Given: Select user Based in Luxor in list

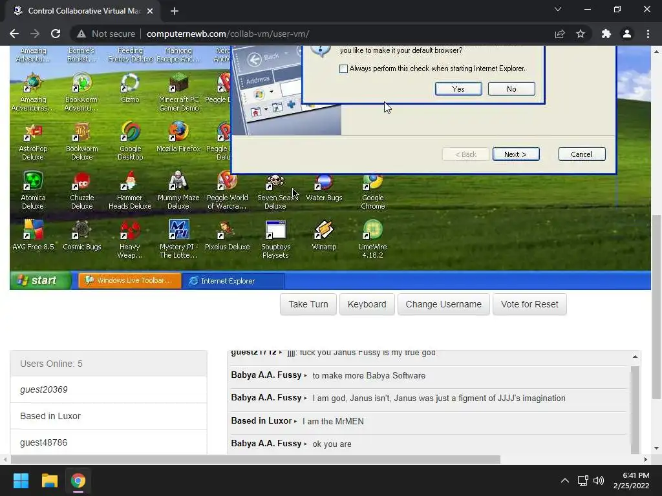Looking at the screenshot, I should click(109, 417).
